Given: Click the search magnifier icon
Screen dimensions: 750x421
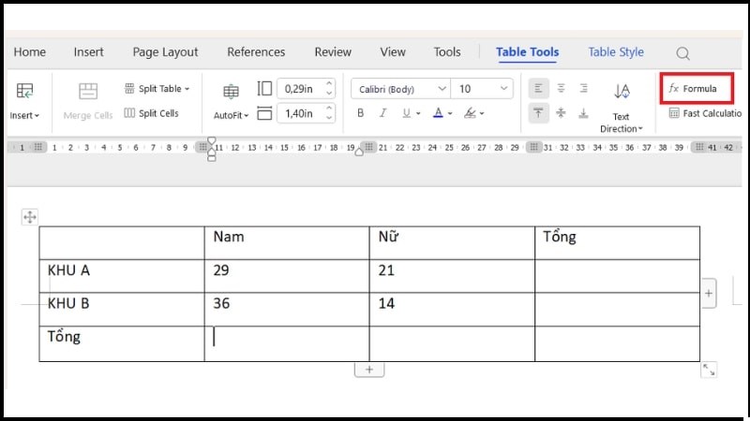Looking at the screenshot, I should (x=682, y=53).
